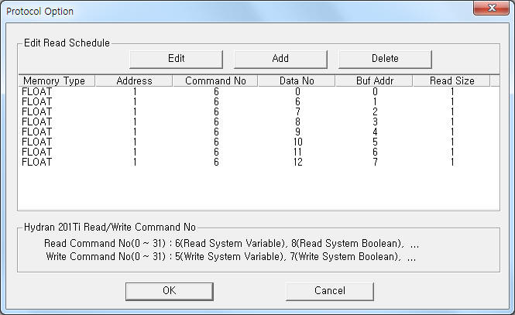Viewport: 515px width, 315px height.
Task: Click the Command No column header
Action: tap(215, 80)
